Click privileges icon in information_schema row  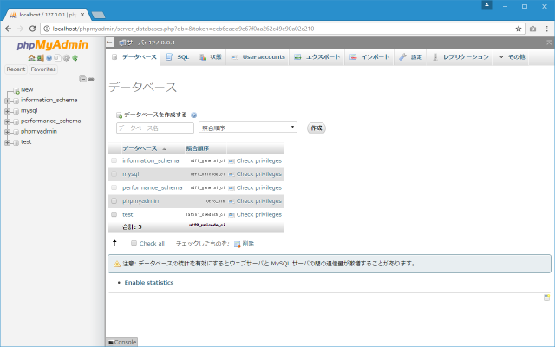[232, 161]
